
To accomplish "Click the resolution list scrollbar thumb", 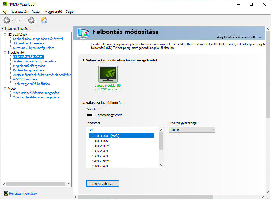I will click(x=161, y=141).
